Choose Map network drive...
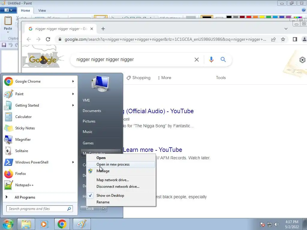The width and height of the screenshot is (307, 230). point(121,180)
